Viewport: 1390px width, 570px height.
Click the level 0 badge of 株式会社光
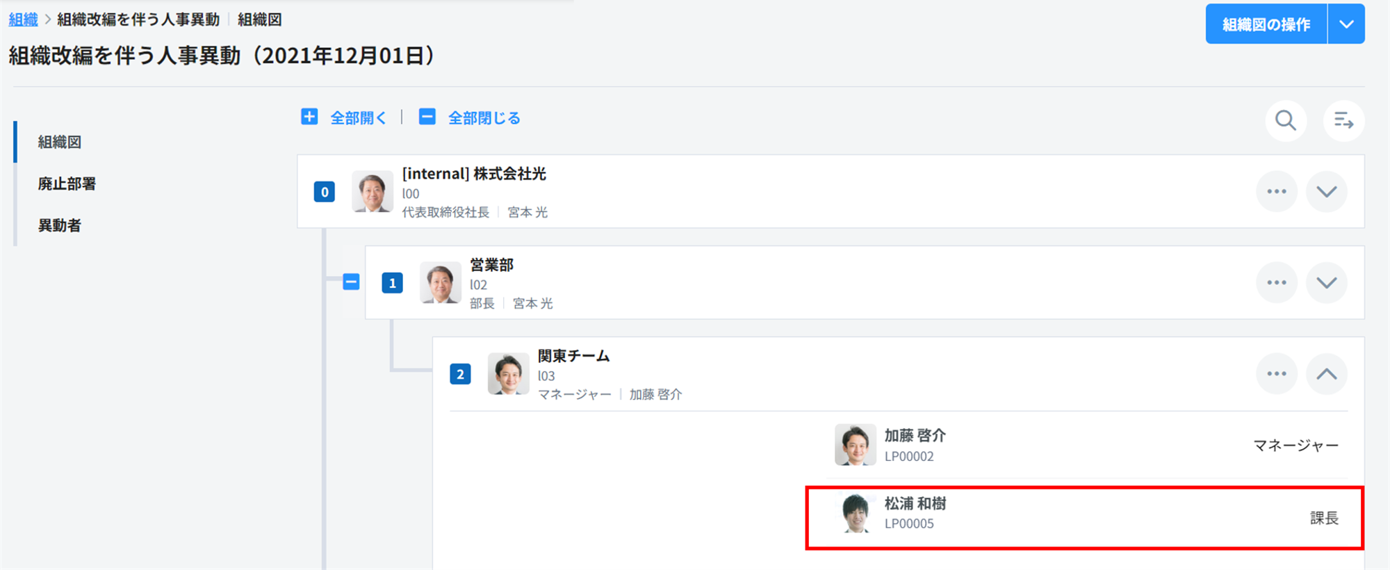point(325,192)
